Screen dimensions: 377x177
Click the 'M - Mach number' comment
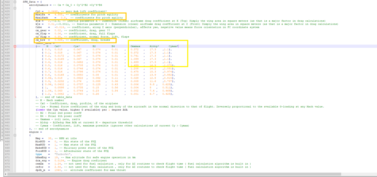tap(50, 100)
